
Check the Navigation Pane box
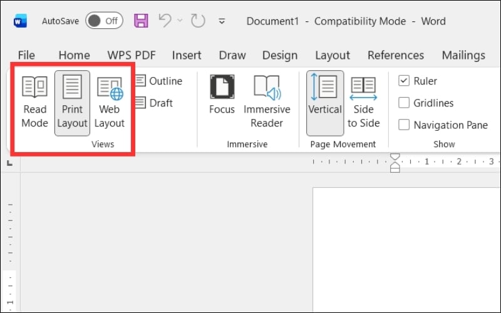click(x=404, y=125)
